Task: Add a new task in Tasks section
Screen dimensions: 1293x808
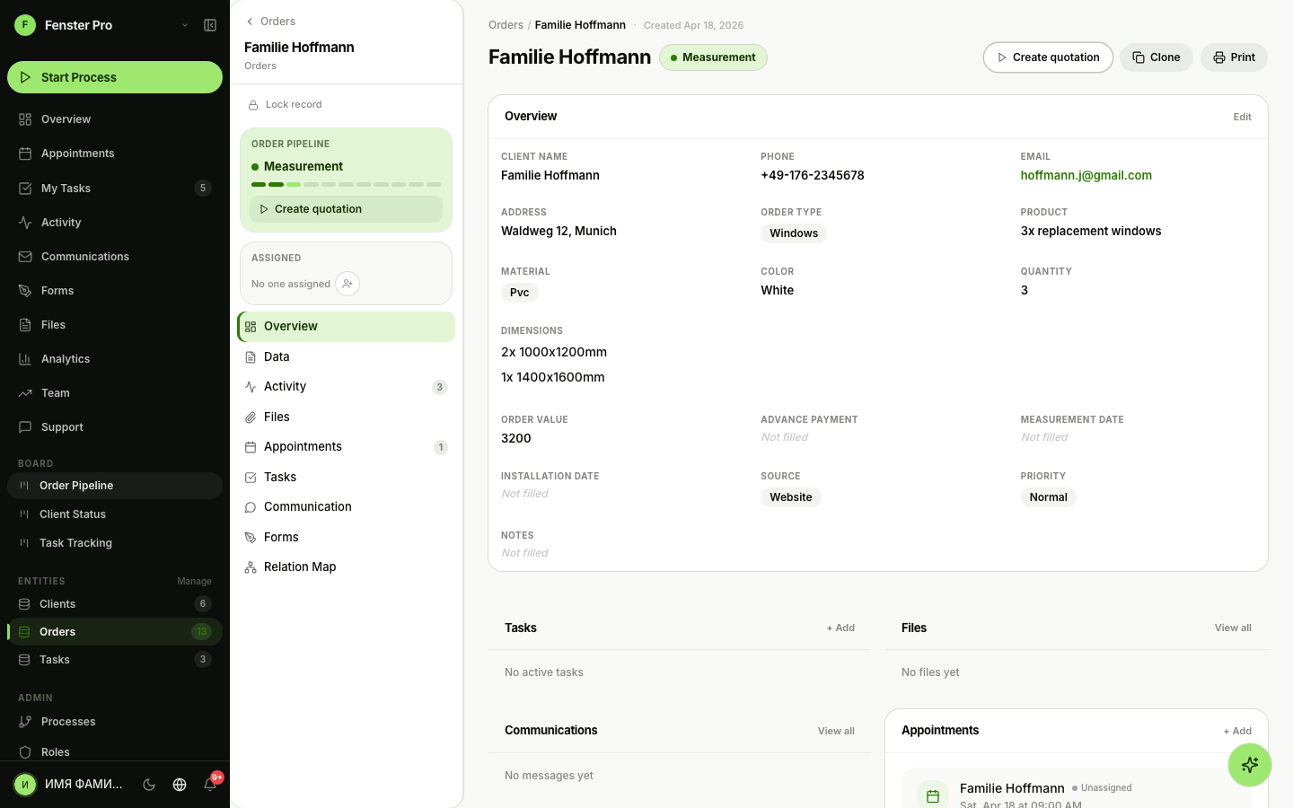Action: point(840,628)
